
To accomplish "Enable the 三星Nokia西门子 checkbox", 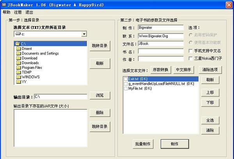I will pos(190,58).
